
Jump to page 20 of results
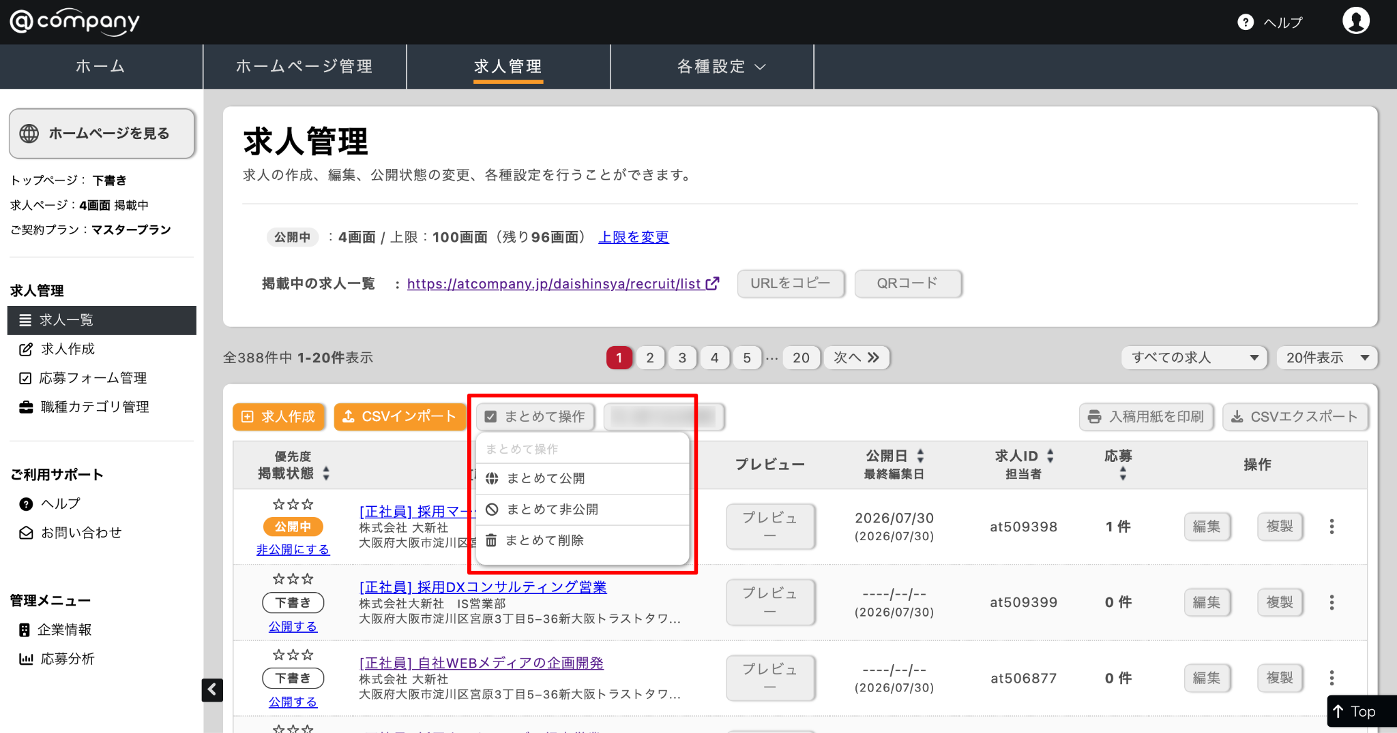(x=802, y=358)
